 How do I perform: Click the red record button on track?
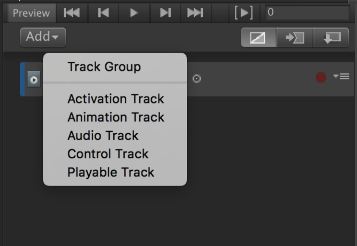[321, 77]
